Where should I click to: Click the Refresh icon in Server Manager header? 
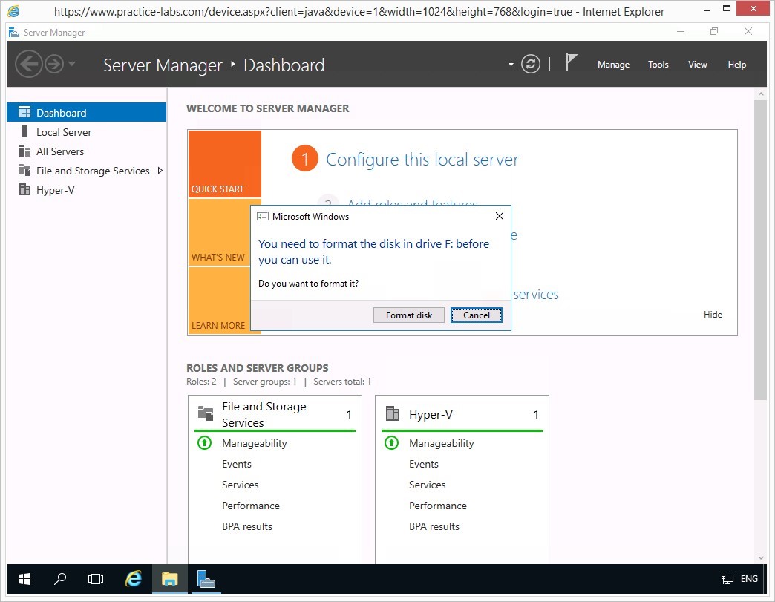(x=531, y=65)
